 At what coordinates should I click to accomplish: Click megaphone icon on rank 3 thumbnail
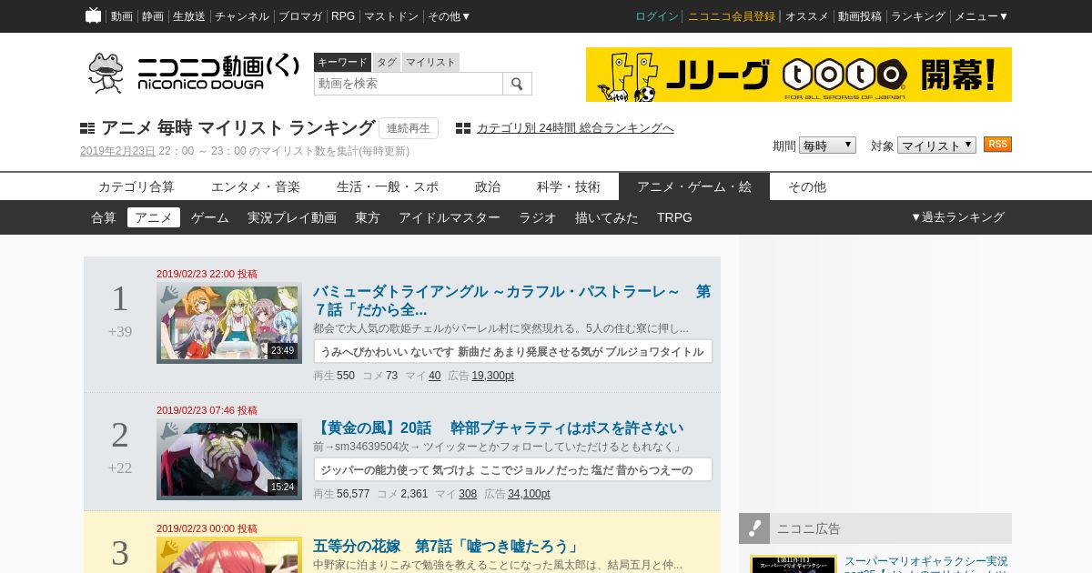[169, 548]
